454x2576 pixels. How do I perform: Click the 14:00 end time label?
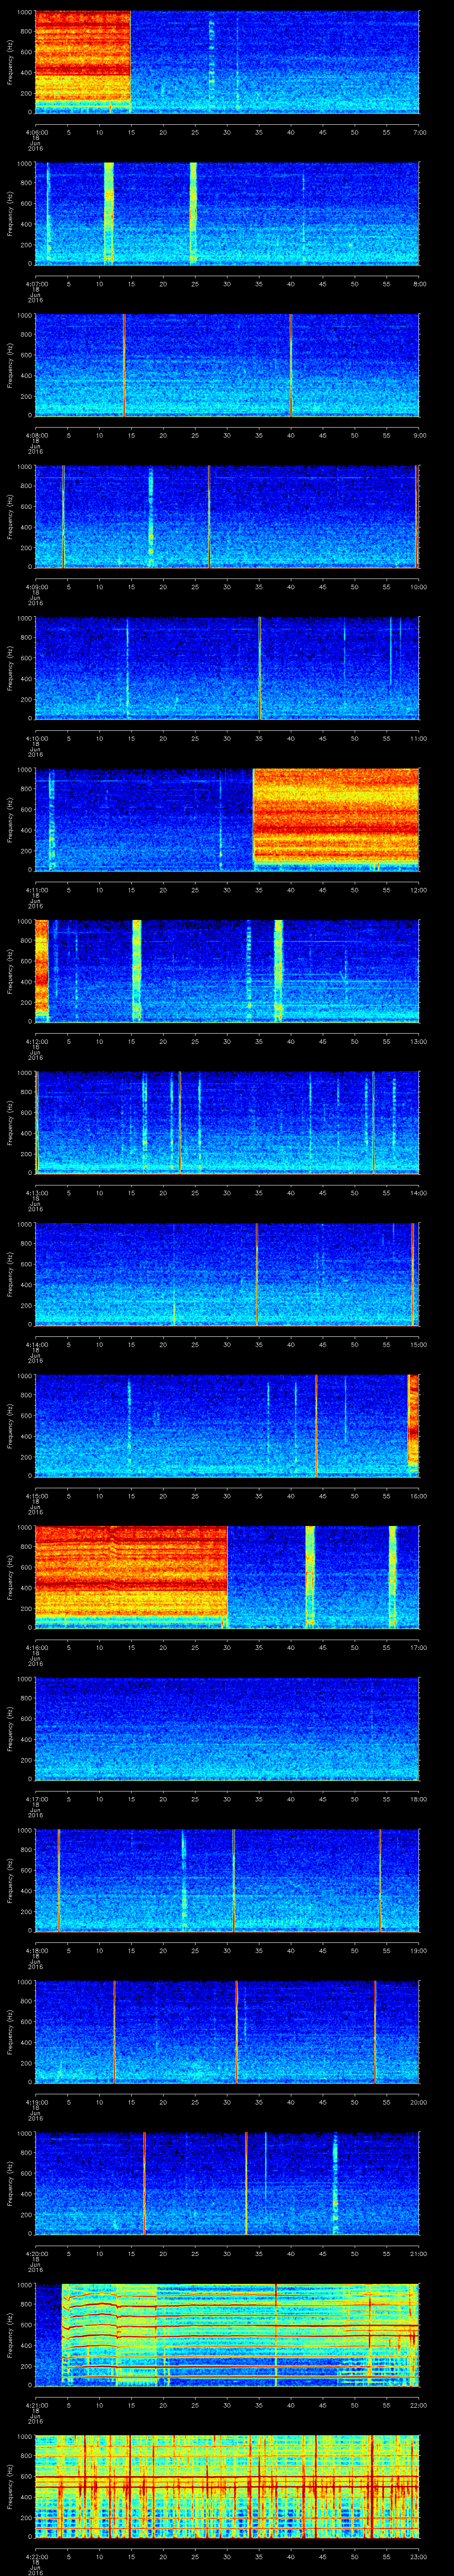tap(418, 1193)
